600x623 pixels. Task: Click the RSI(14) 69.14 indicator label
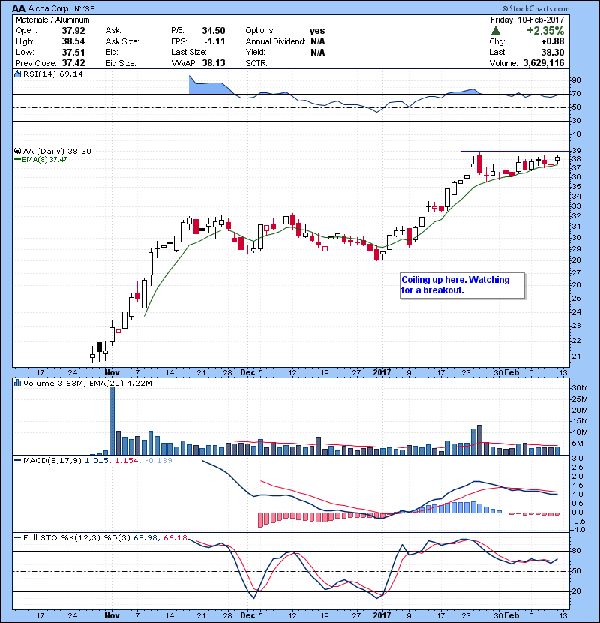click(52, 74)
